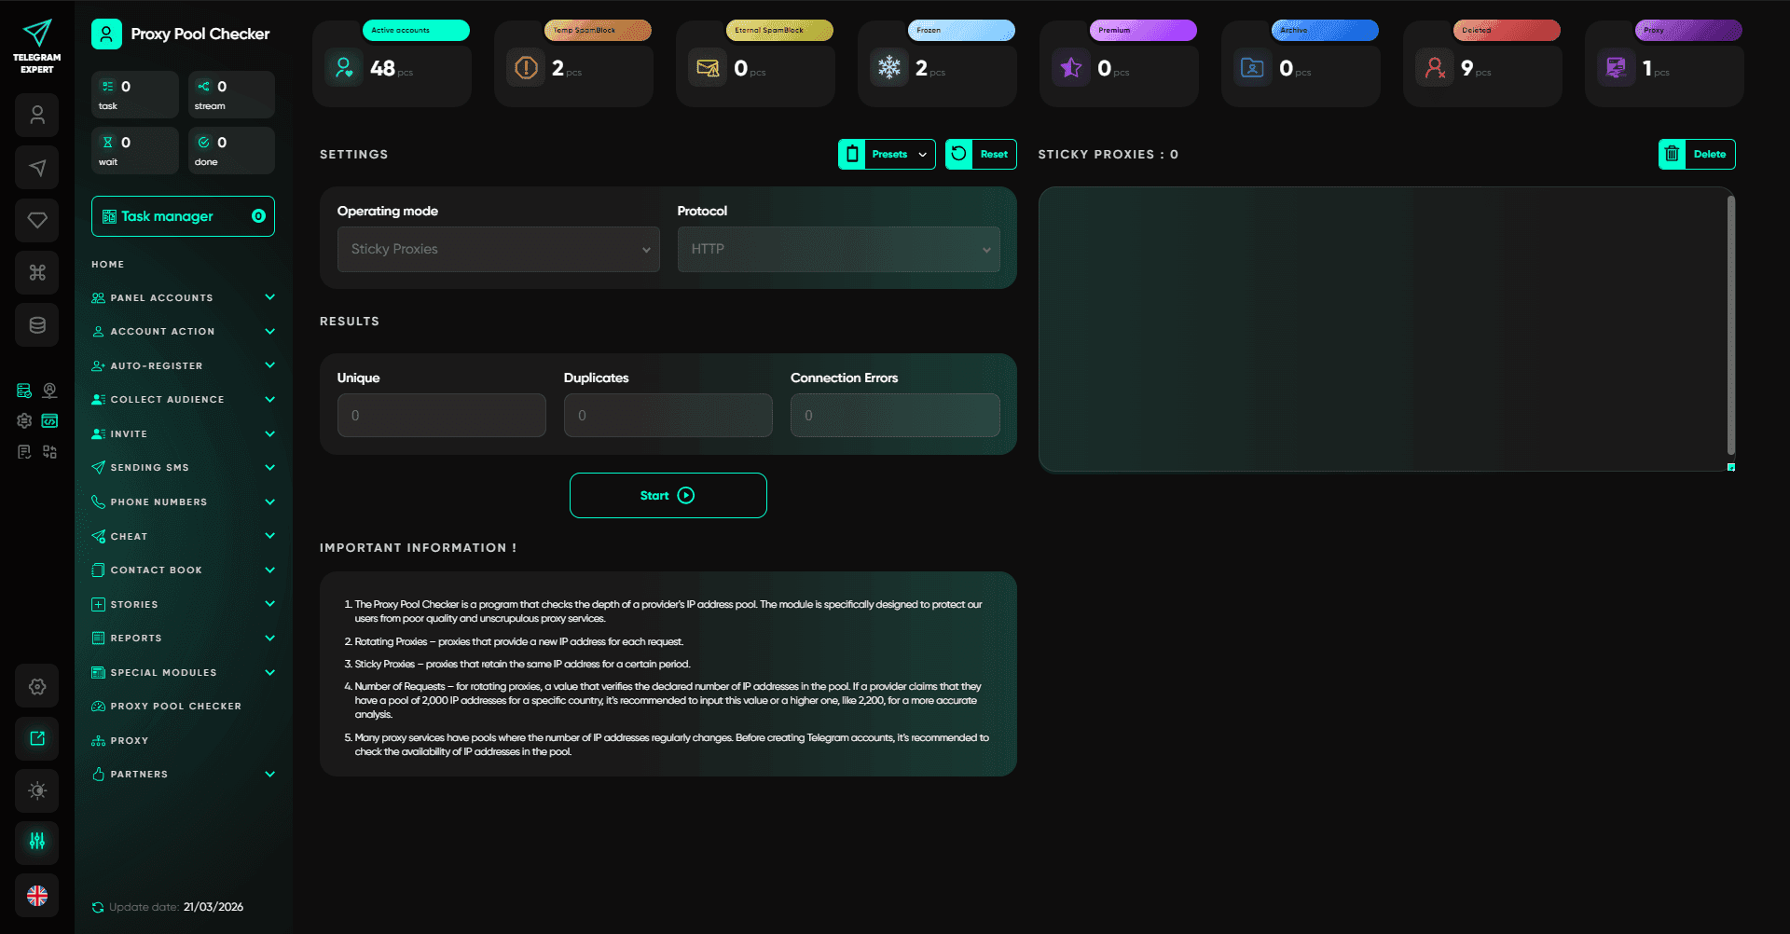The height and width of the screenshot is (934, 1790).
Task: Click the external link icon in sidebar
Action: click(37, 738)
